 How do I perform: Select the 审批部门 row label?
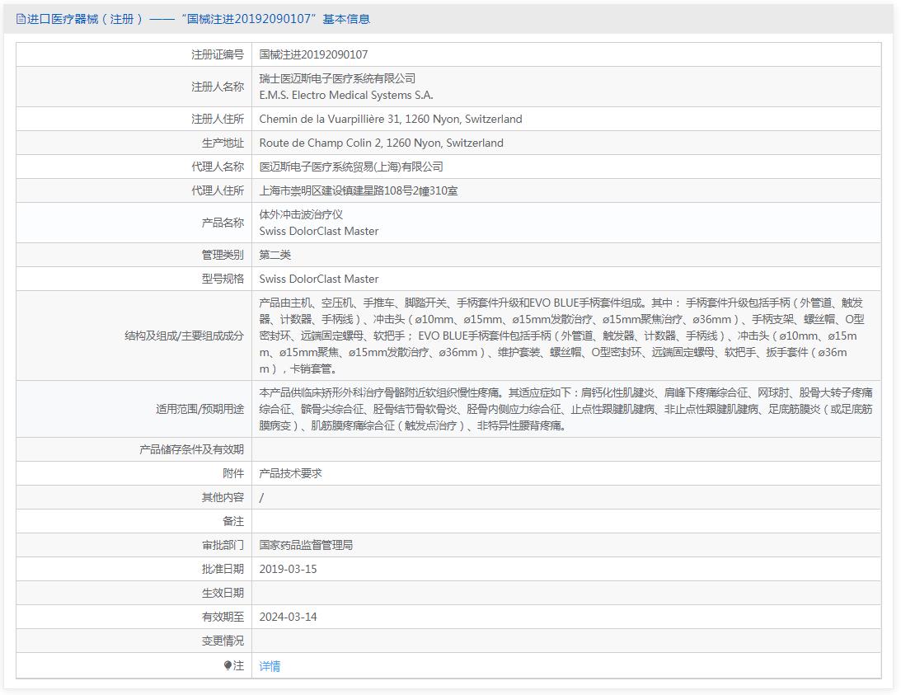pos(223,545)
